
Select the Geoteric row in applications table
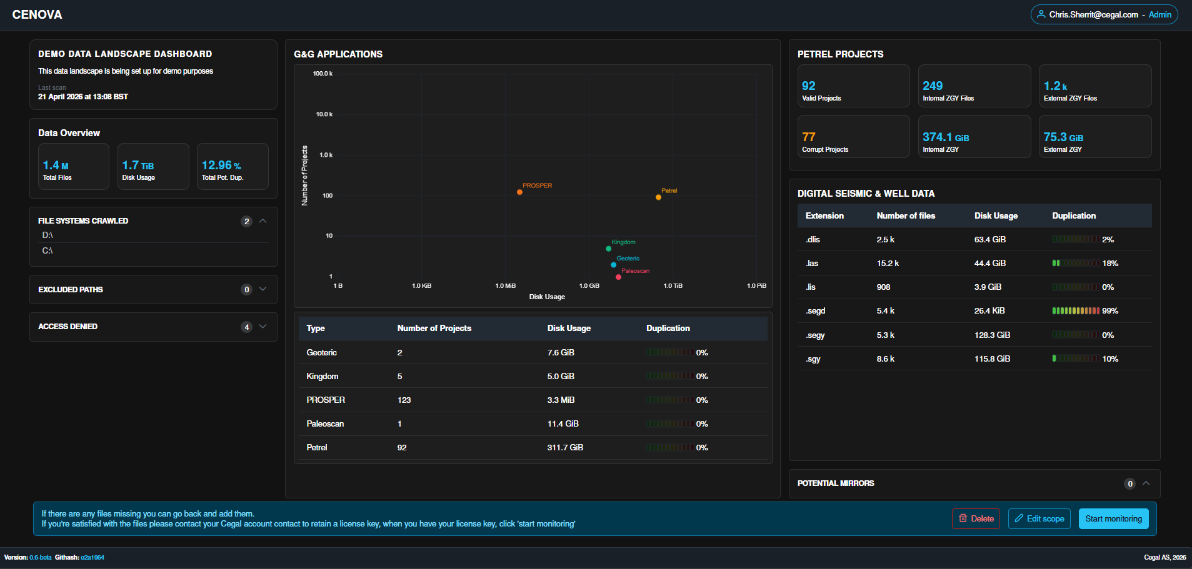point(533,352)
